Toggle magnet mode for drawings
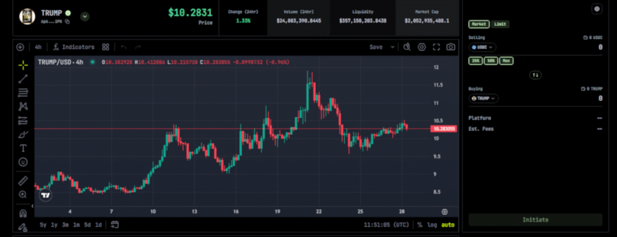617x237 pixels. [23, 213]
